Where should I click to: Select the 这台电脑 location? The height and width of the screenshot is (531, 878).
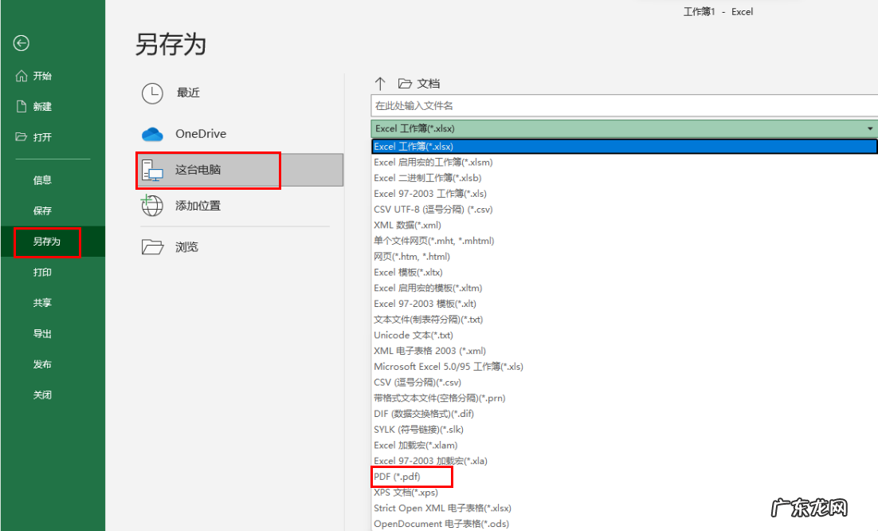pos(240,170)
